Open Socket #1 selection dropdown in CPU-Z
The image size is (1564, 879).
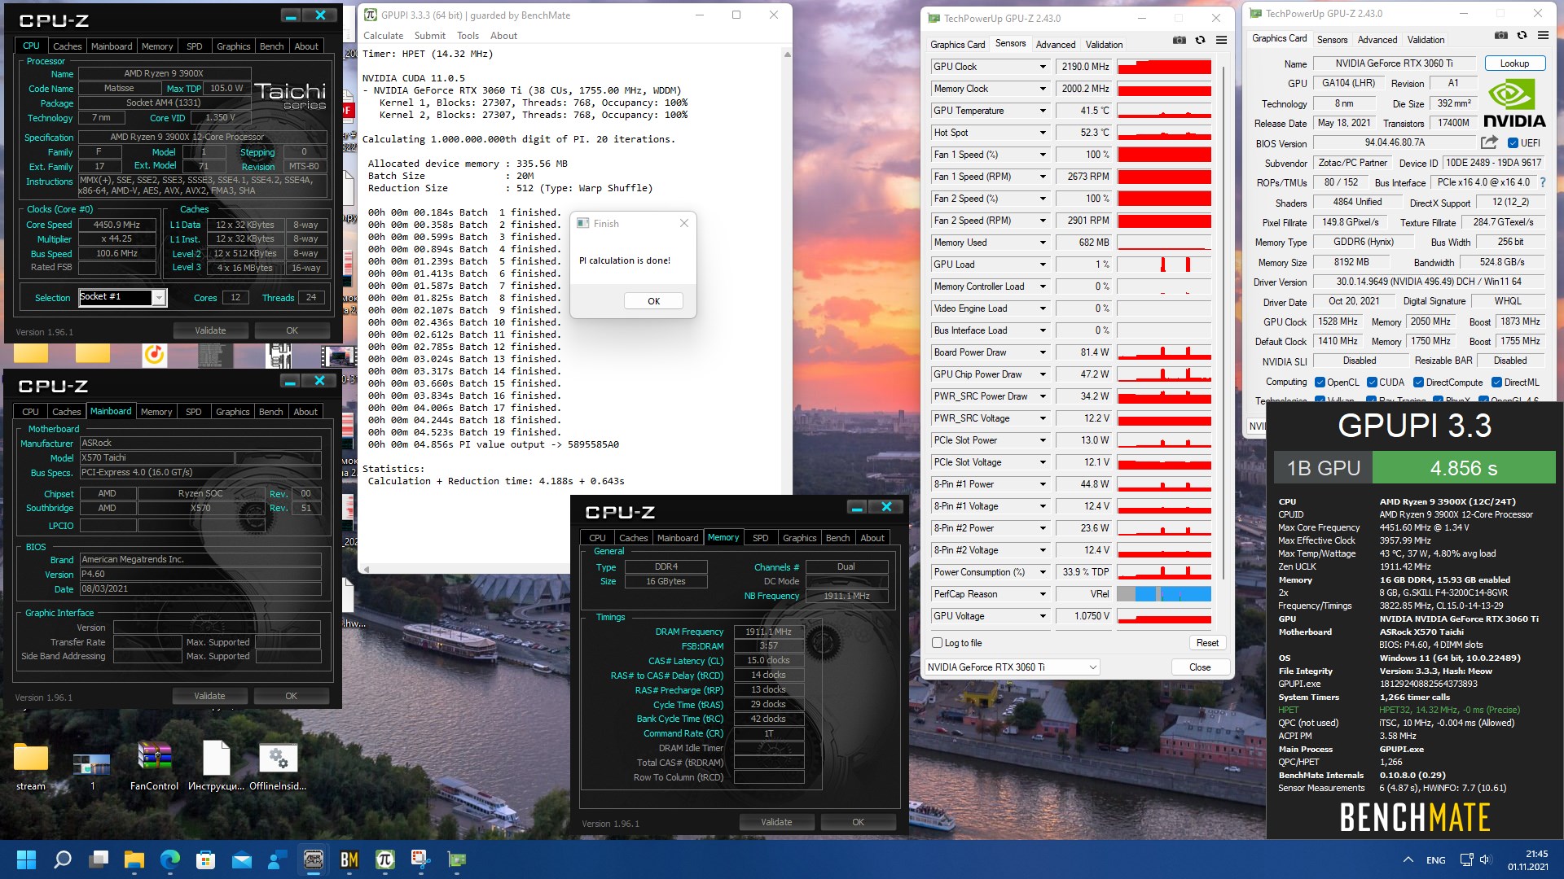(x=159, y=298)
